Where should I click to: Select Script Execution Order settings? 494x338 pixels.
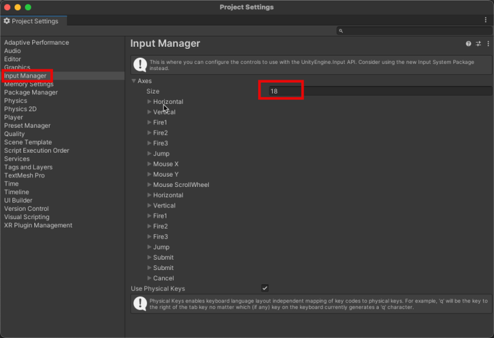click(37, 150)
